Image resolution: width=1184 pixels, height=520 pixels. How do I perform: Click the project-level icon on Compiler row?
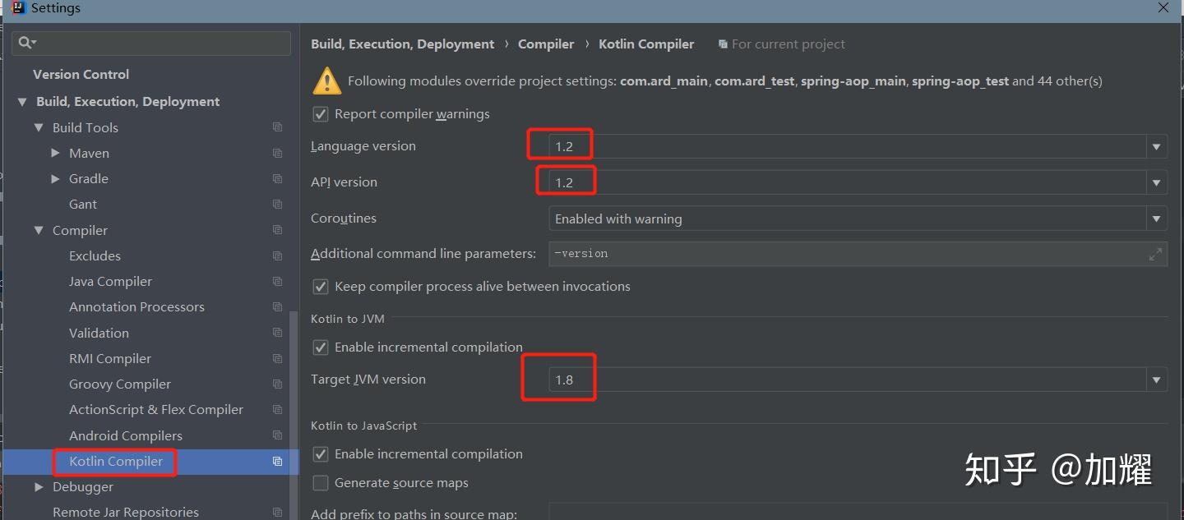(277, 230)
